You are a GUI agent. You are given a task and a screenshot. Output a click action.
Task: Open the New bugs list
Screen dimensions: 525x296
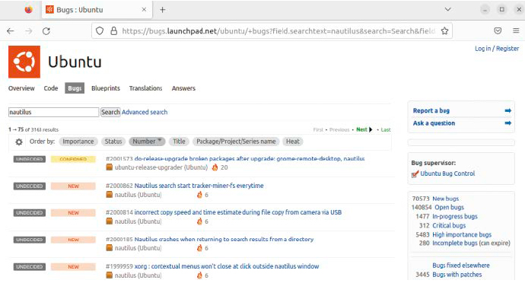[x=446, y=199]
